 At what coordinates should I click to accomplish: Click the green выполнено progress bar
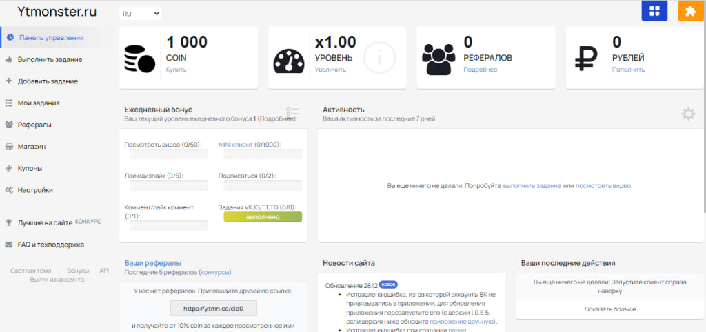pos(263,217)
